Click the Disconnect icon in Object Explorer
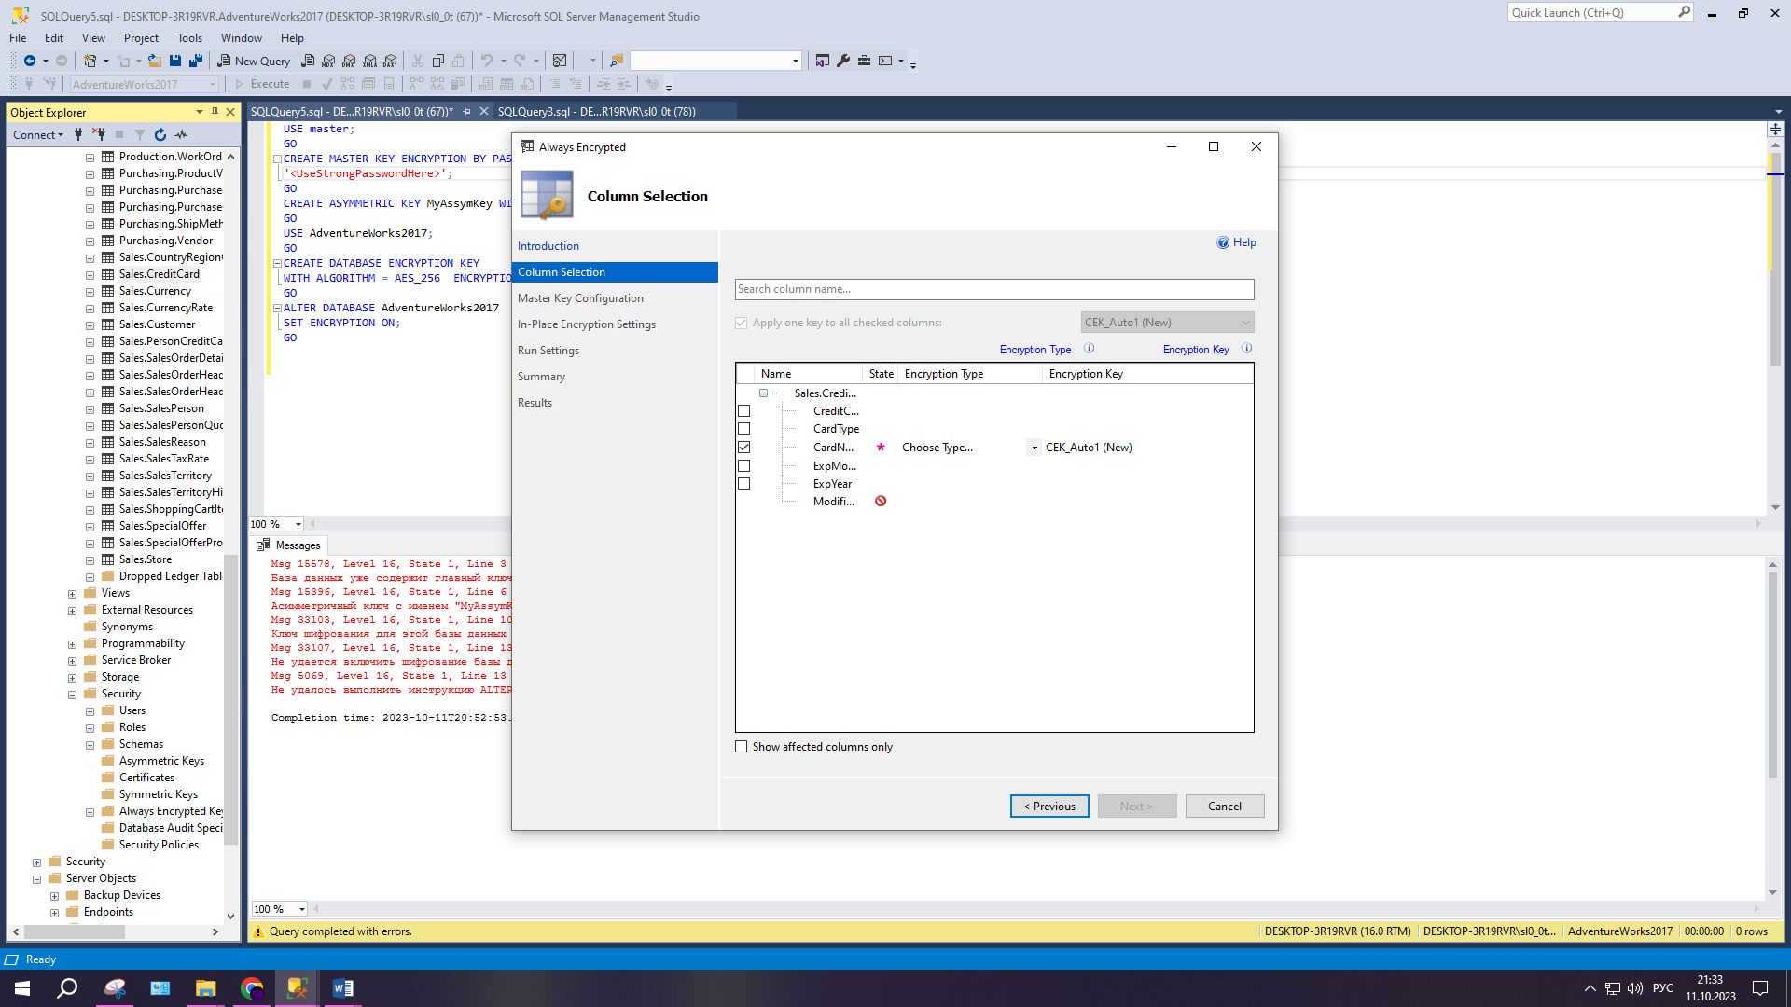This screenshot has height=1007, width=1791. pos(99,135)
